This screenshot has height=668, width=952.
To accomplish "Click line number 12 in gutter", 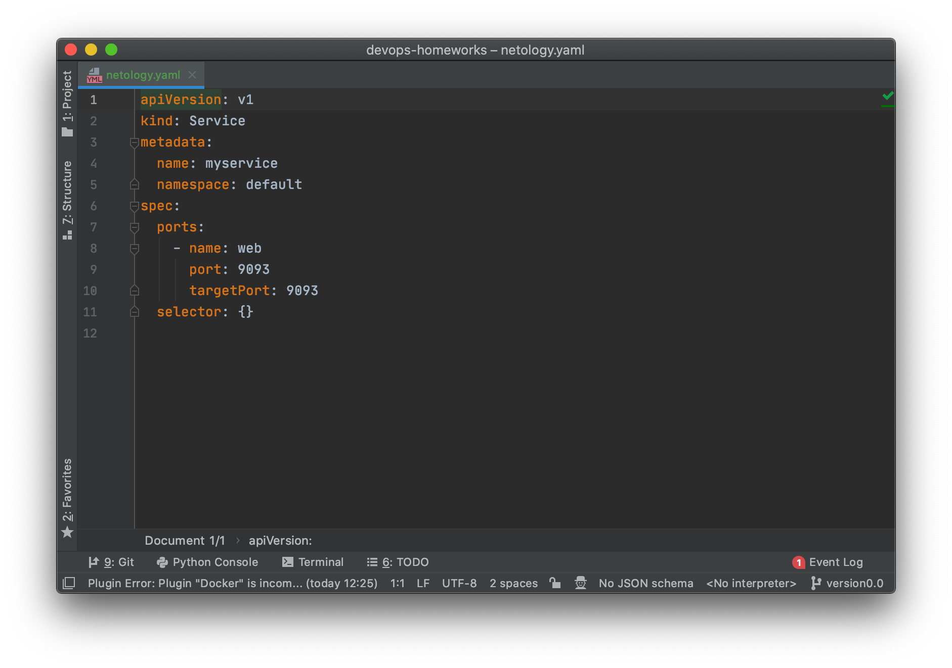I will pyautogui.click(x=90, y=333).
